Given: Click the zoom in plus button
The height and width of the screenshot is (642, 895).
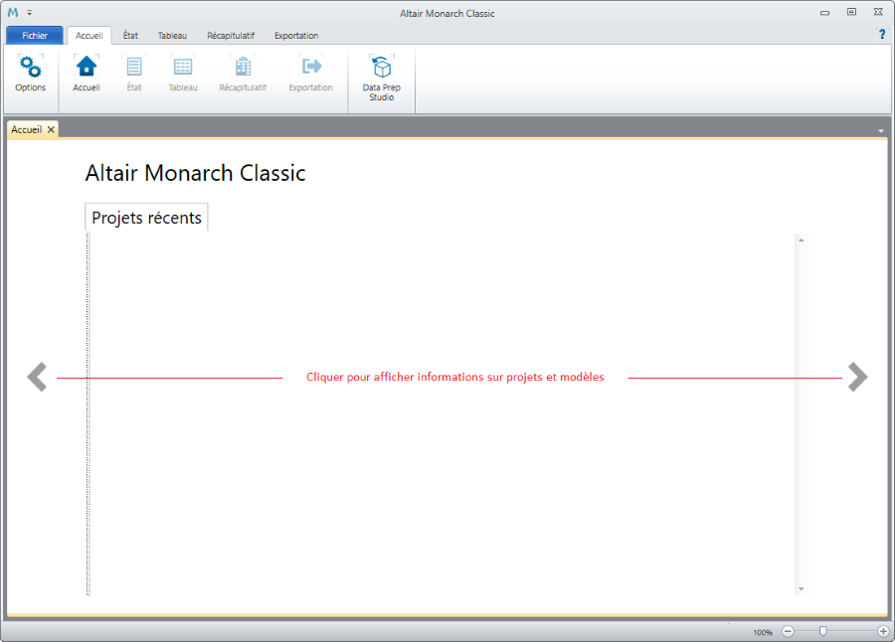Looking at the screenshot, I should pos(883,631).
